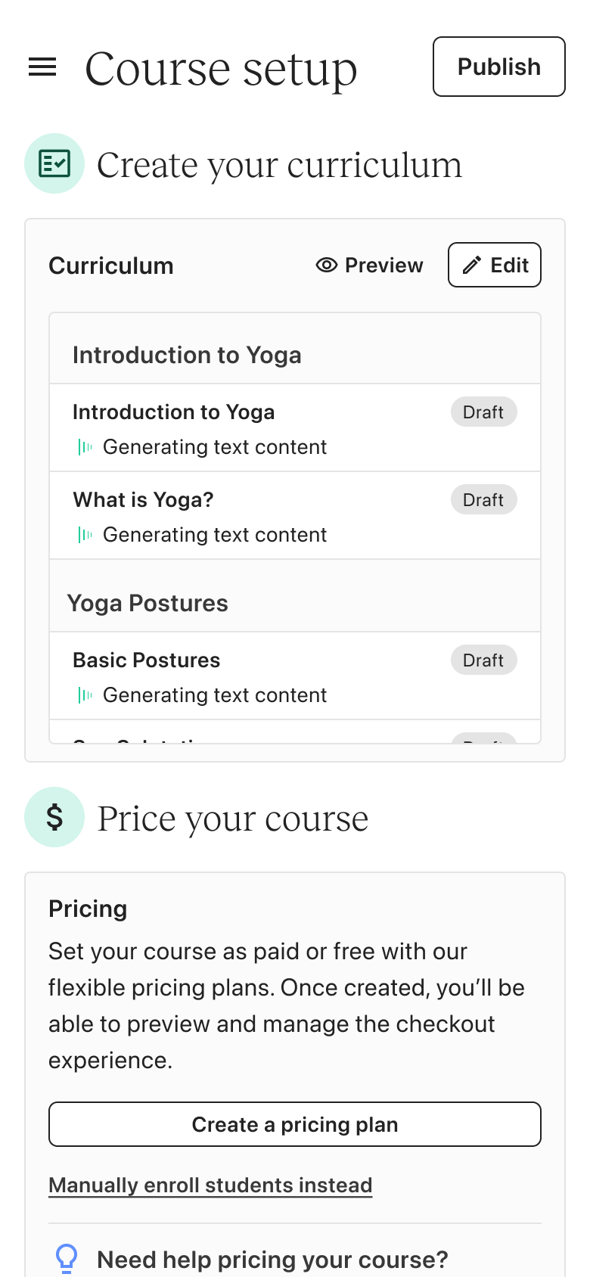Click Draft badge on Introduction to Yoga lesson
This screenshot has height=1277, width=590.
[x=483, y=412]
